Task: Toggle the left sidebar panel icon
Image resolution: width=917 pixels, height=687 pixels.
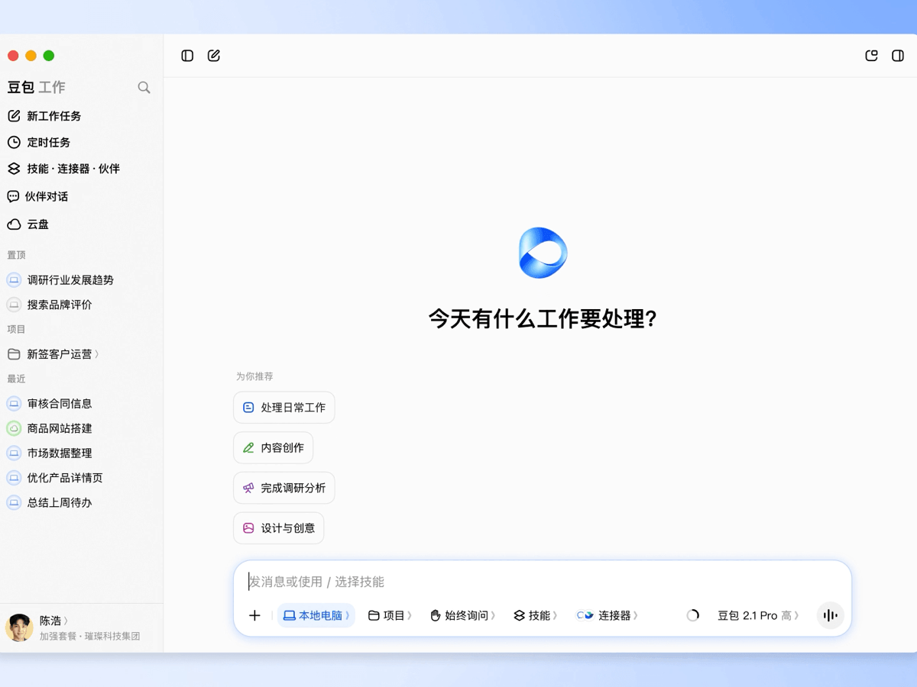Action: pyautogui.click(x=187, y=56)
